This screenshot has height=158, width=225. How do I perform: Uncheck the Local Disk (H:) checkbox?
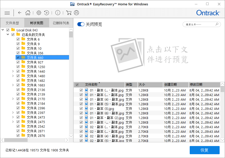tap(8, 30)
